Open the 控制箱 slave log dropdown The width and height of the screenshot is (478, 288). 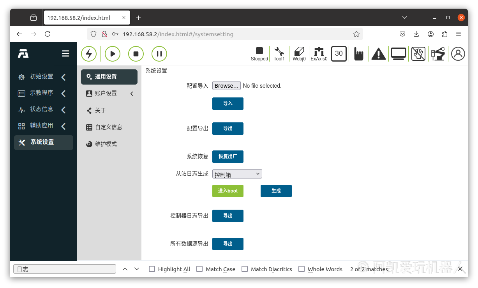237,174
